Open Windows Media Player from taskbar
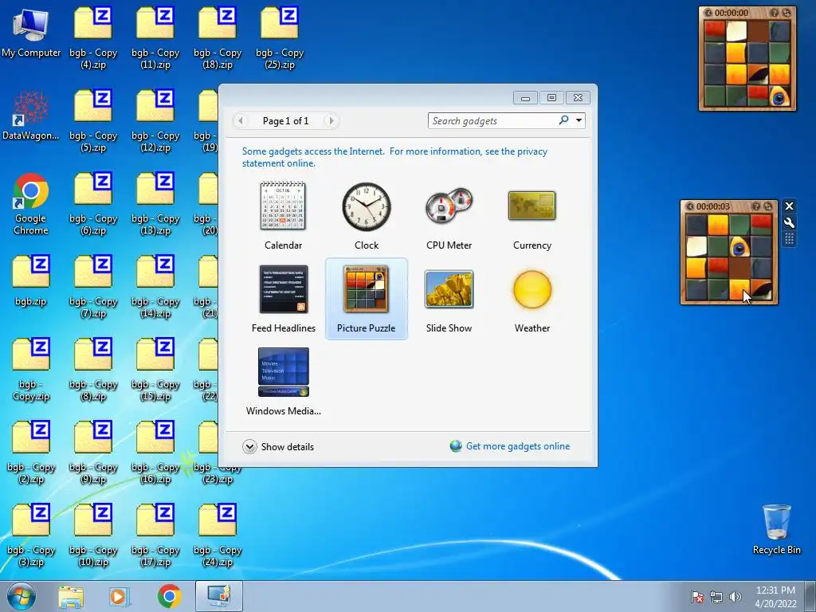The image size is (816, 612). 120,596
